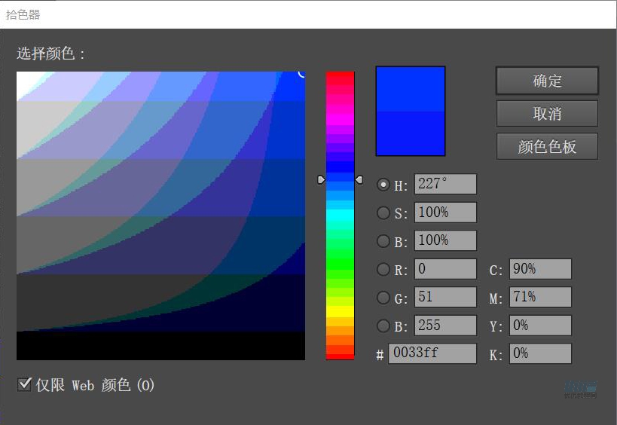
Task: Click the H field showing 227°
Action: coord(445,185)
